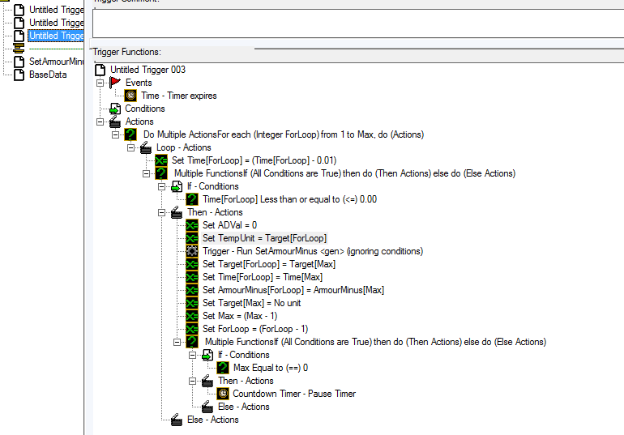
Task: Select the Untitled Trigger 003 root node
Action: tap(147, 70)
